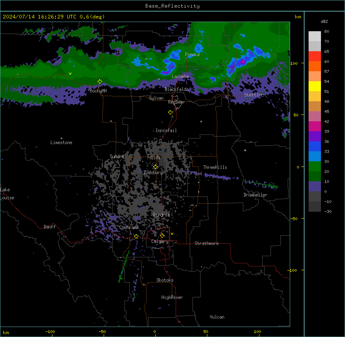345x337 pixels.
Task: Pick the slate purple 10–0 dBZ legend swatch
Action: tap(315, 187)
